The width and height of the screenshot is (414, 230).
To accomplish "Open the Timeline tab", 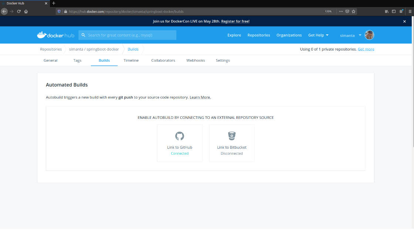I will [131, 60].
